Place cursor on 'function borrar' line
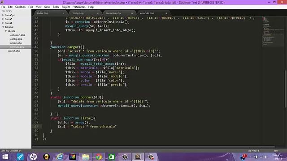 pos(77,97)
